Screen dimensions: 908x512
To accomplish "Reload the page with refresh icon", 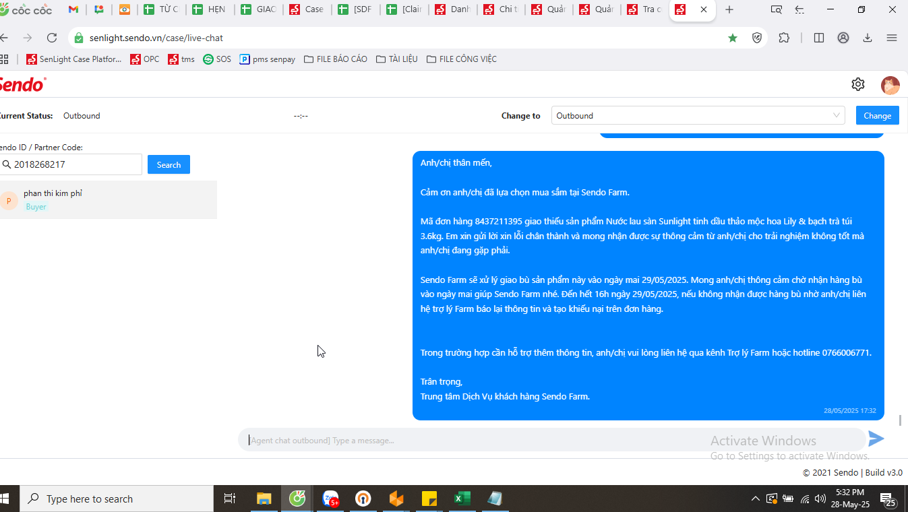I will pyautogui.click(x=52, y=38).
